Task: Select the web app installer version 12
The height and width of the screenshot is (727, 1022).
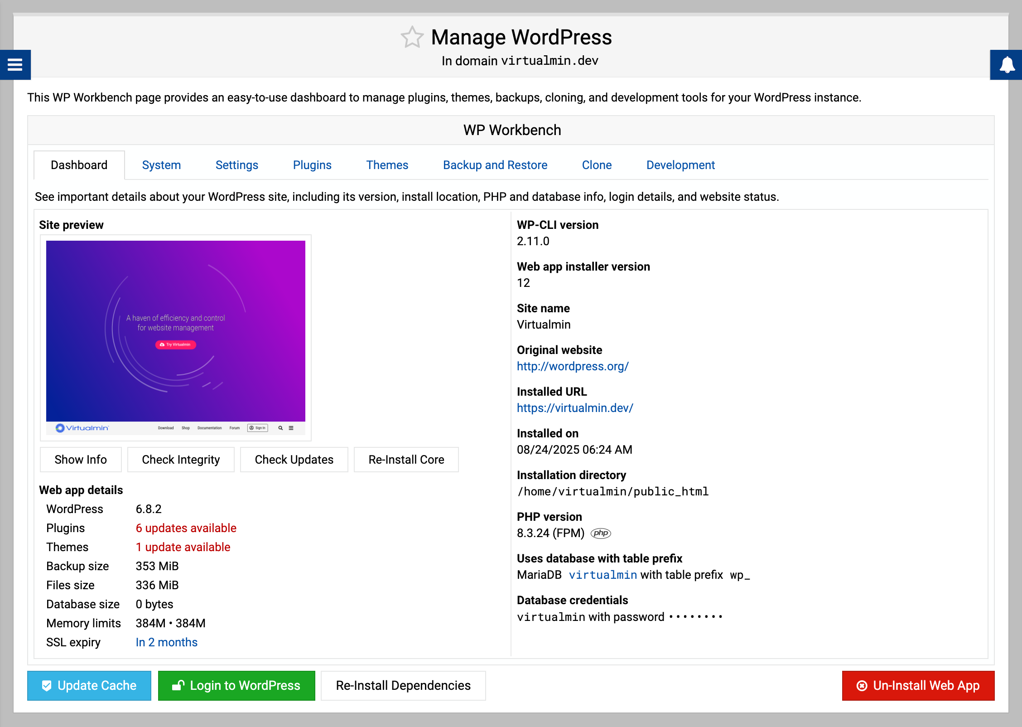Action: [523, 283]
